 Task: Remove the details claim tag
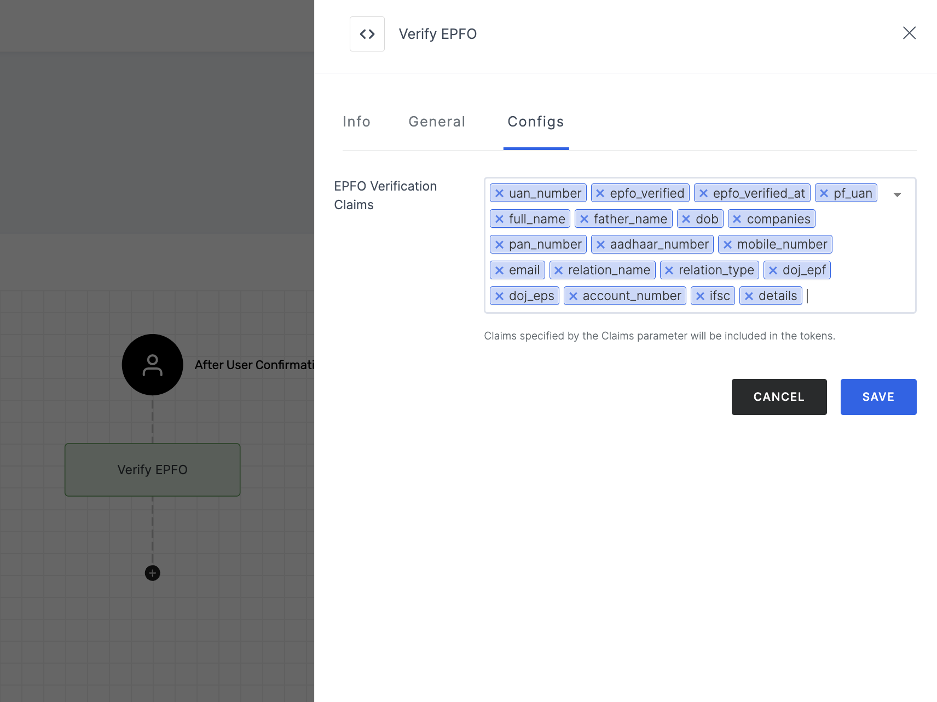click(x=749, y=296)
